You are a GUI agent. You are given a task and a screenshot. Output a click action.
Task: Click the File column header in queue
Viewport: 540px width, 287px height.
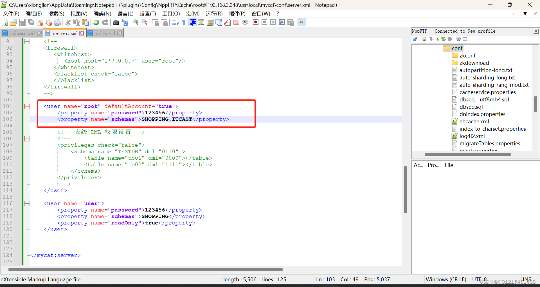tap(478, 165)
